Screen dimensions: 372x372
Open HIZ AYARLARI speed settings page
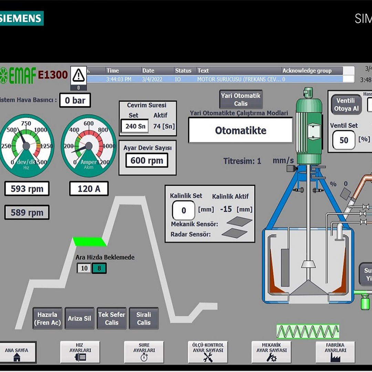(80, 352)
